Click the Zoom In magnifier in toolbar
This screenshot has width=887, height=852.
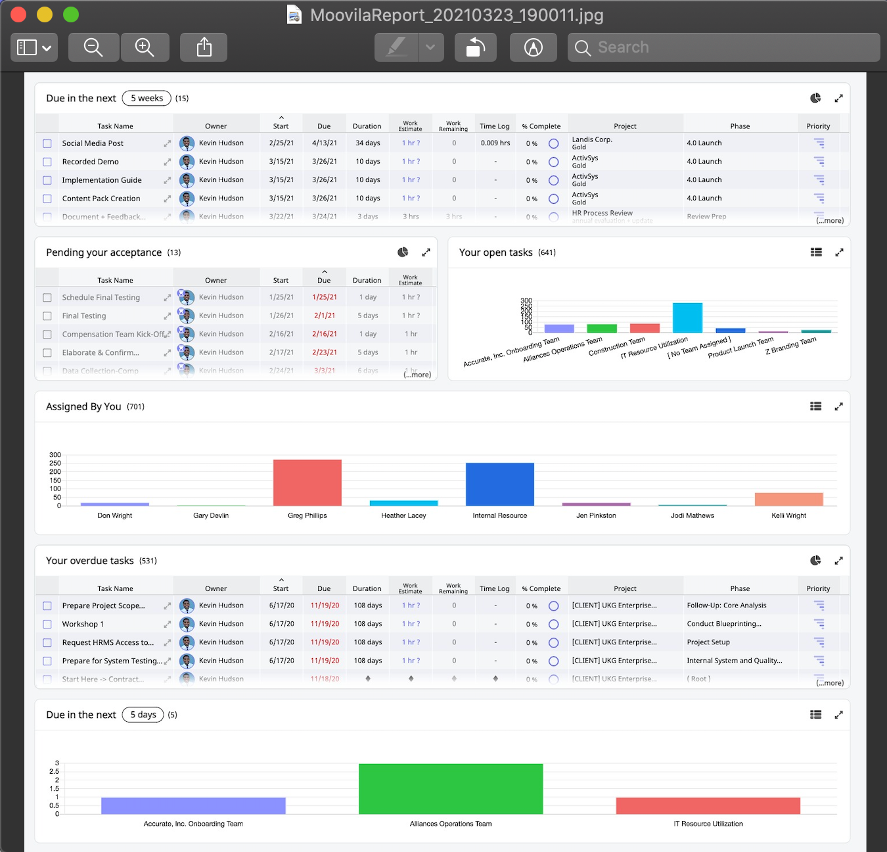point(145,47)
